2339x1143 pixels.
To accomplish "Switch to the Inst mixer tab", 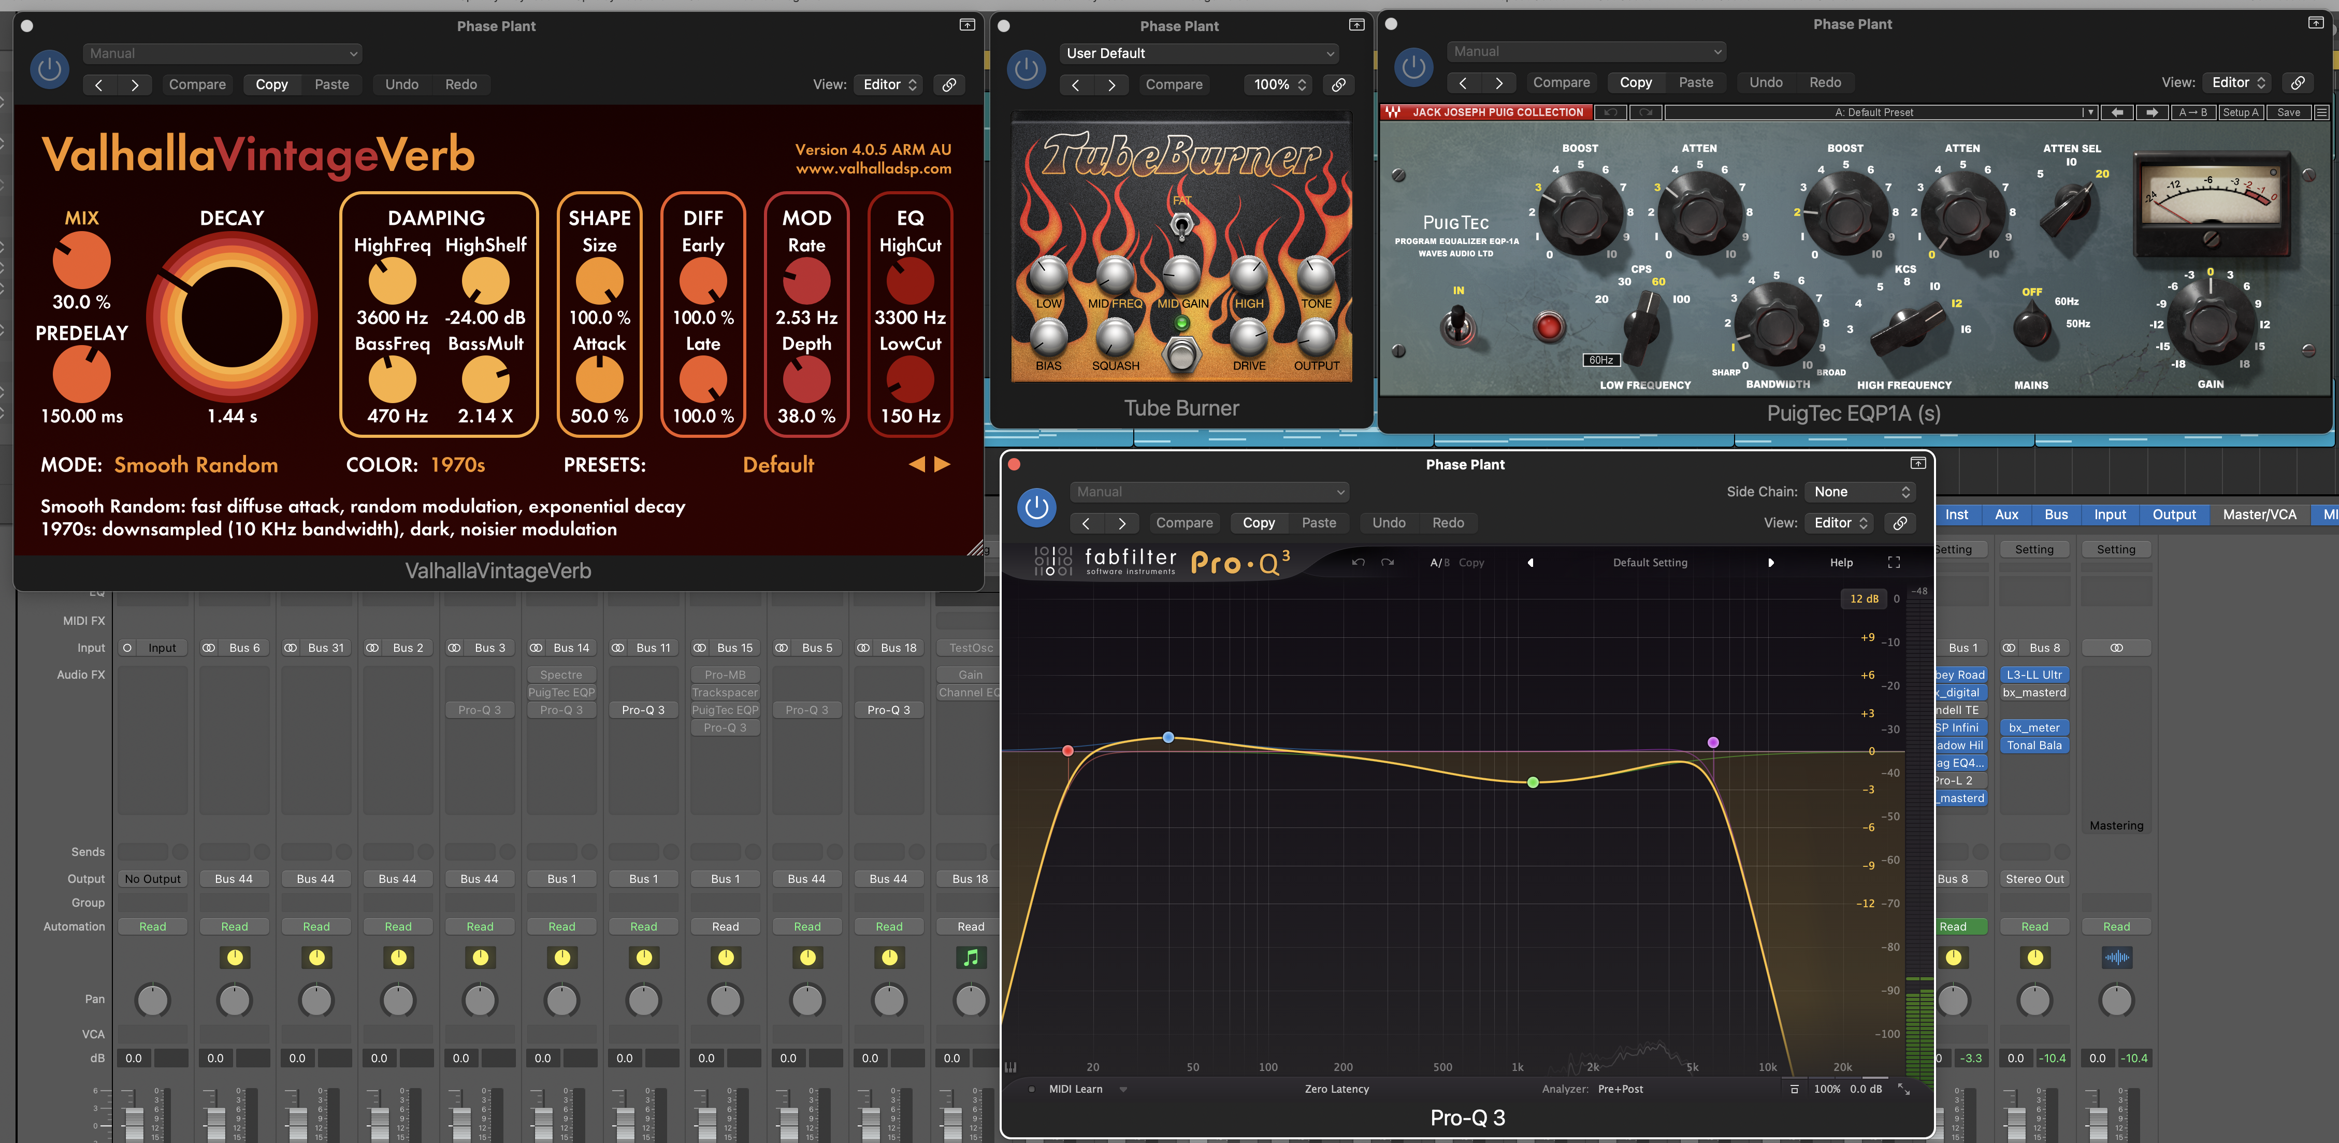I will click(x=1956, y=515).
